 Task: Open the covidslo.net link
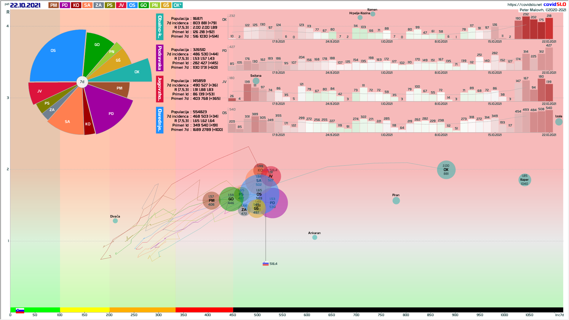point(524,4)
